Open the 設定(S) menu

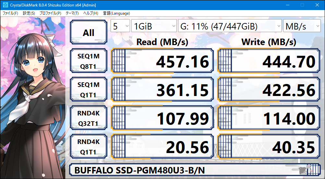[x=29, y=13]
